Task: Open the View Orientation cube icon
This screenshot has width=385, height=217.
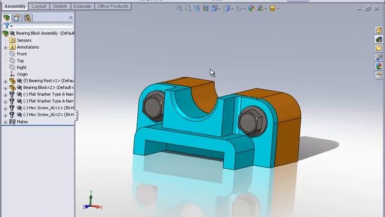Action: pyautogui.click(x=214, y=8)
